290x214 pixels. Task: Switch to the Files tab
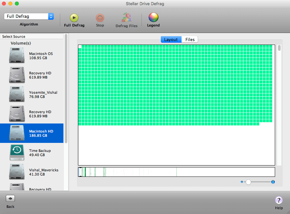point(190,39)
